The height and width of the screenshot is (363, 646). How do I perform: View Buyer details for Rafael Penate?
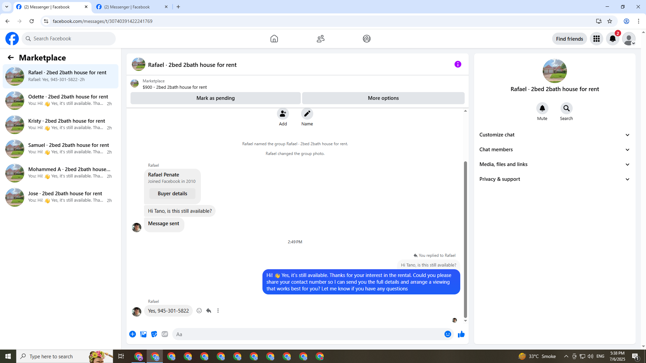(172, 194)
